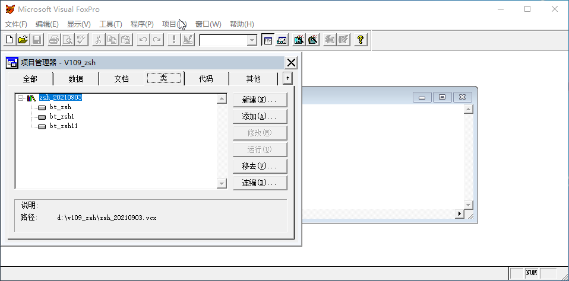Launch the Report wizard toolbar icon
569x281 pixels.
click(x=313, y=40)
